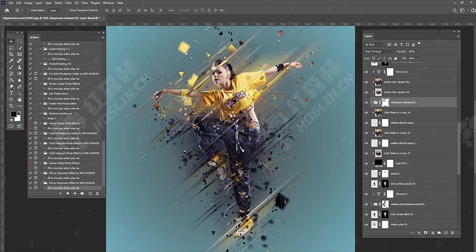Click the lock all icon in Layers
Image resolution: width=476 pixels, height=252 pixels.
pyautogui.click(x=395, y=58)
